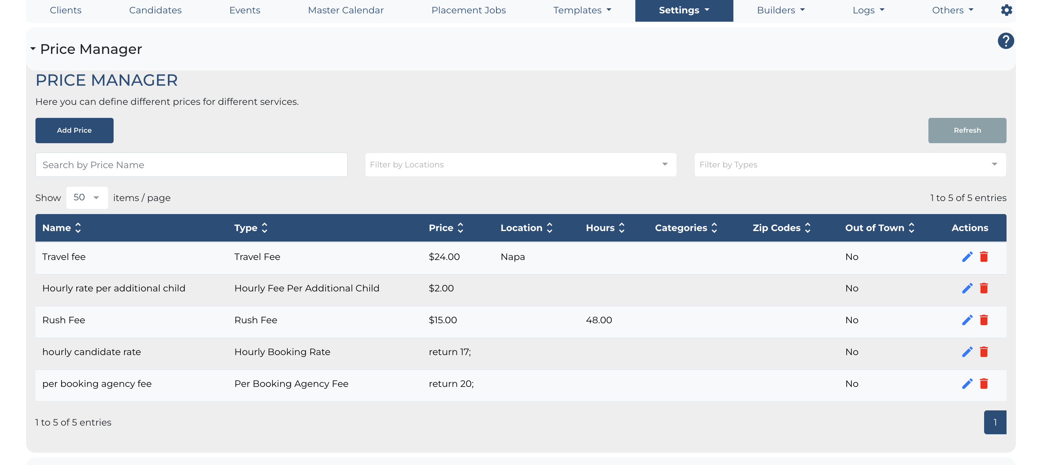Screen dimensions: 1042x465
Task: Select the $2.00 price cell
Action: [441, 288]
